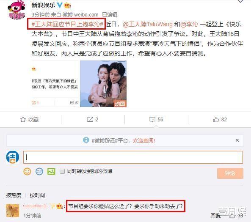This screenshot has width=251, height=222.
Task: Click into the comment text box
Action: pyautogui.click(x=133, y=157)
